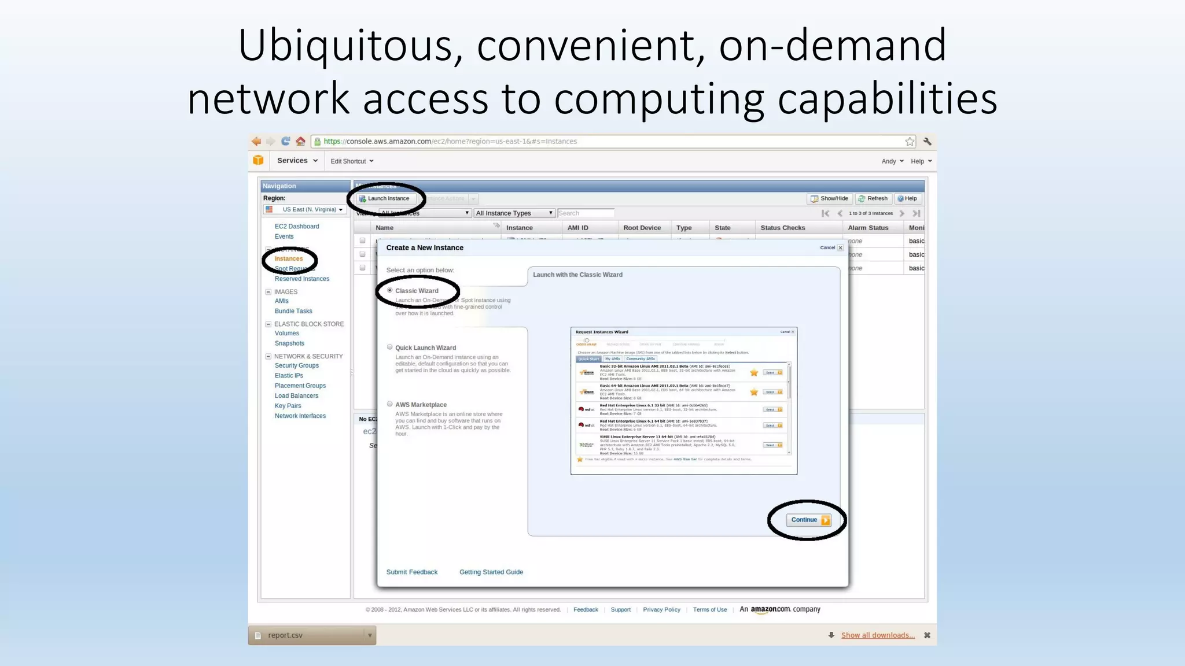Collapse the NETWORK & SECURITY section
Viewport: 1185px width, 666px height.
[268, 357]
